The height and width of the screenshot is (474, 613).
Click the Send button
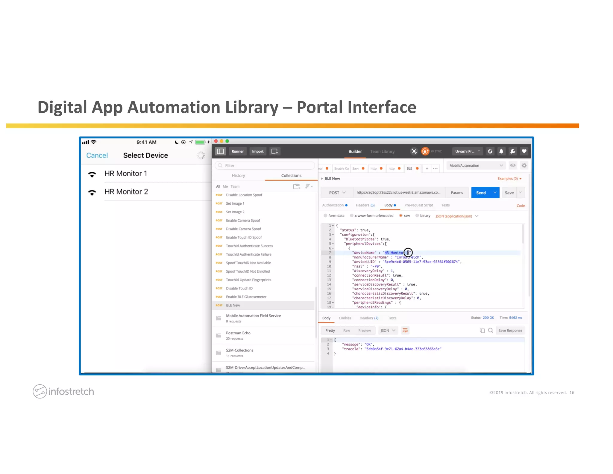481,193
